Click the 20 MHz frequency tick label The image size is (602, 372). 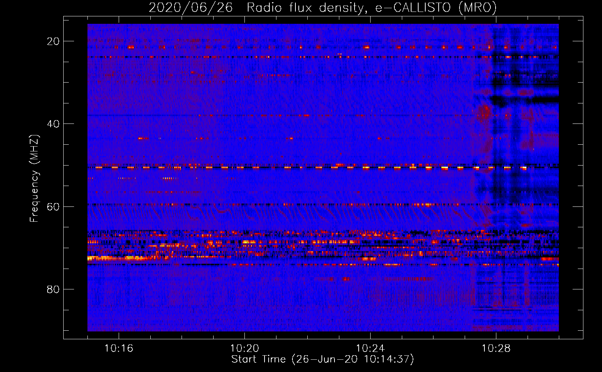53,41
